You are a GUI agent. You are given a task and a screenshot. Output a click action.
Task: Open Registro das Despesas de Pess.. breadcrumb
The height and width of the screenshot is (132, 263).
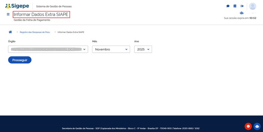pyautogui.click(x=35, y=32)
